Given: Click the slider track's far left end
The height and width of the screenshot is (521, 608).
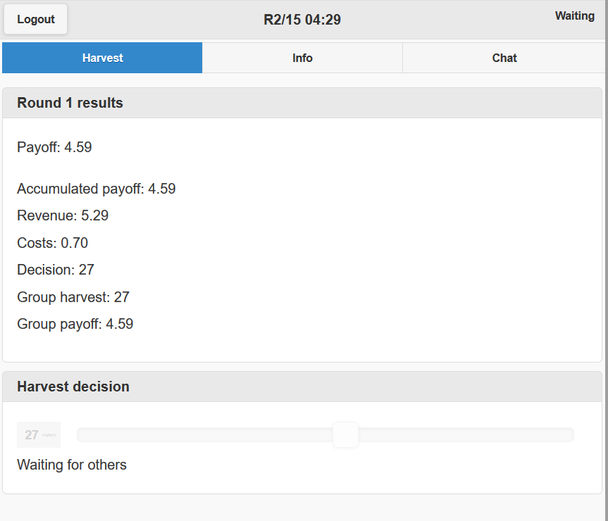Looking at the screenshot, I should (x=82, y=435).
